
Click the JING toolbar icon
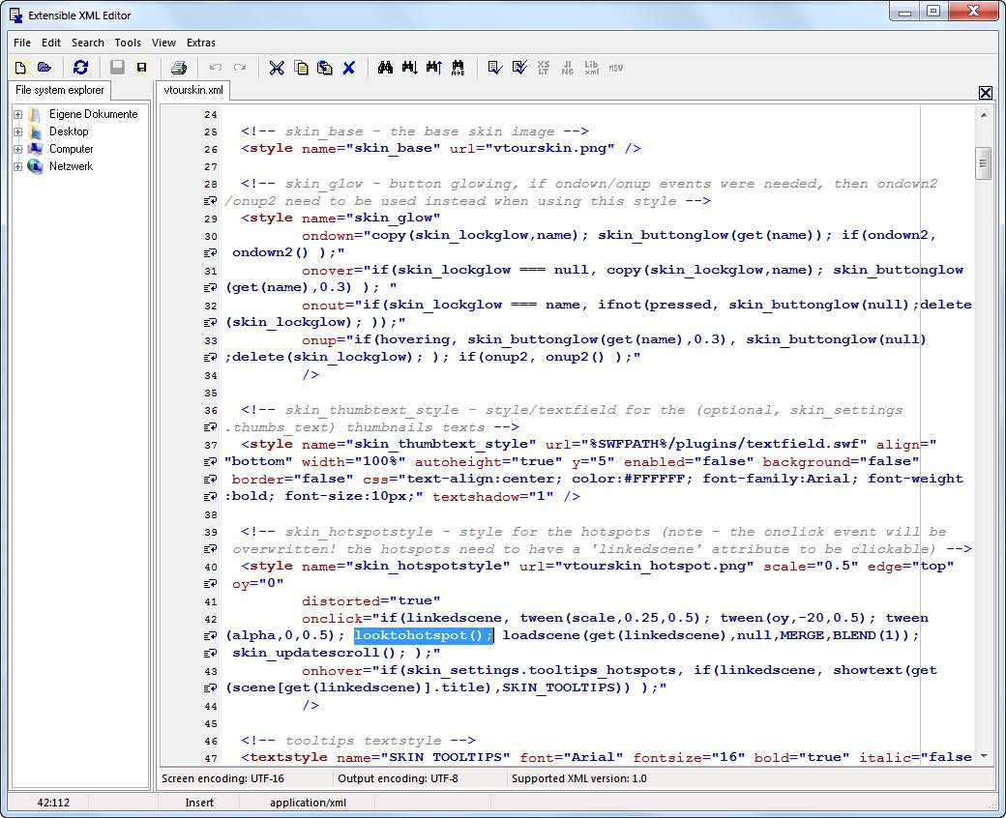coord(567,68)
